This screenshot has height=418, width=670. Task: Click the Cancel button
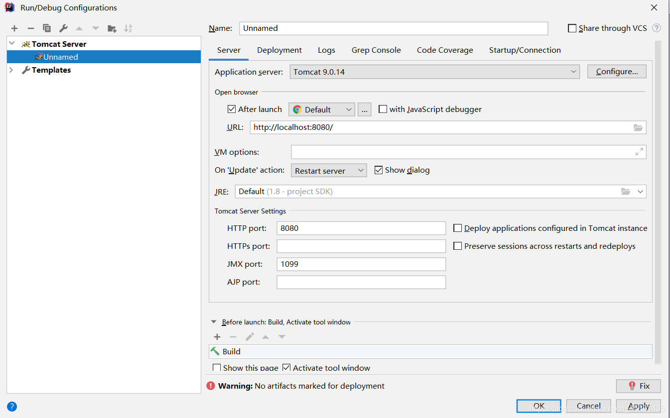pos(589,406)
